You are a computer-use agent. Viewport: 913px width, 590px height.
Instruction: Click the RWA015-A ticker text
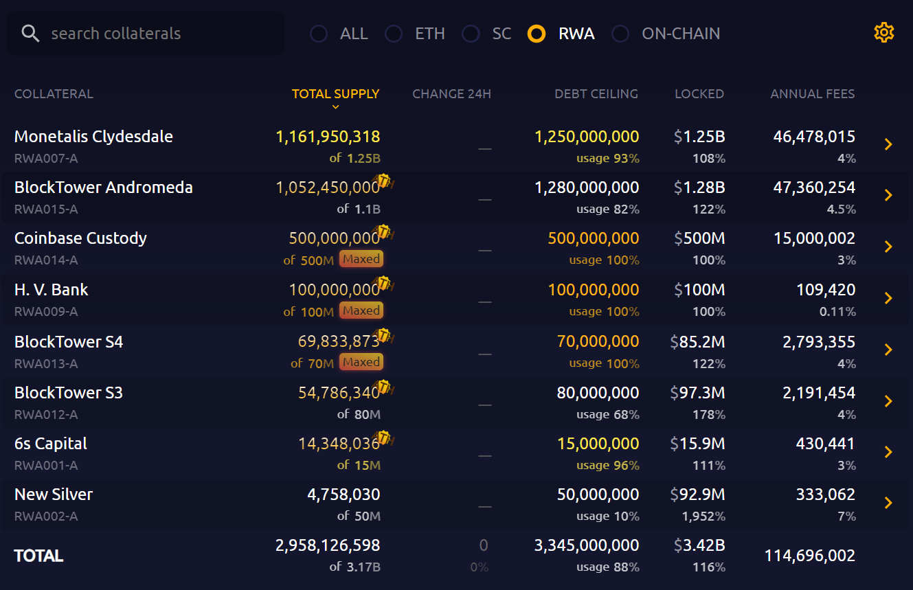(46, 209)
